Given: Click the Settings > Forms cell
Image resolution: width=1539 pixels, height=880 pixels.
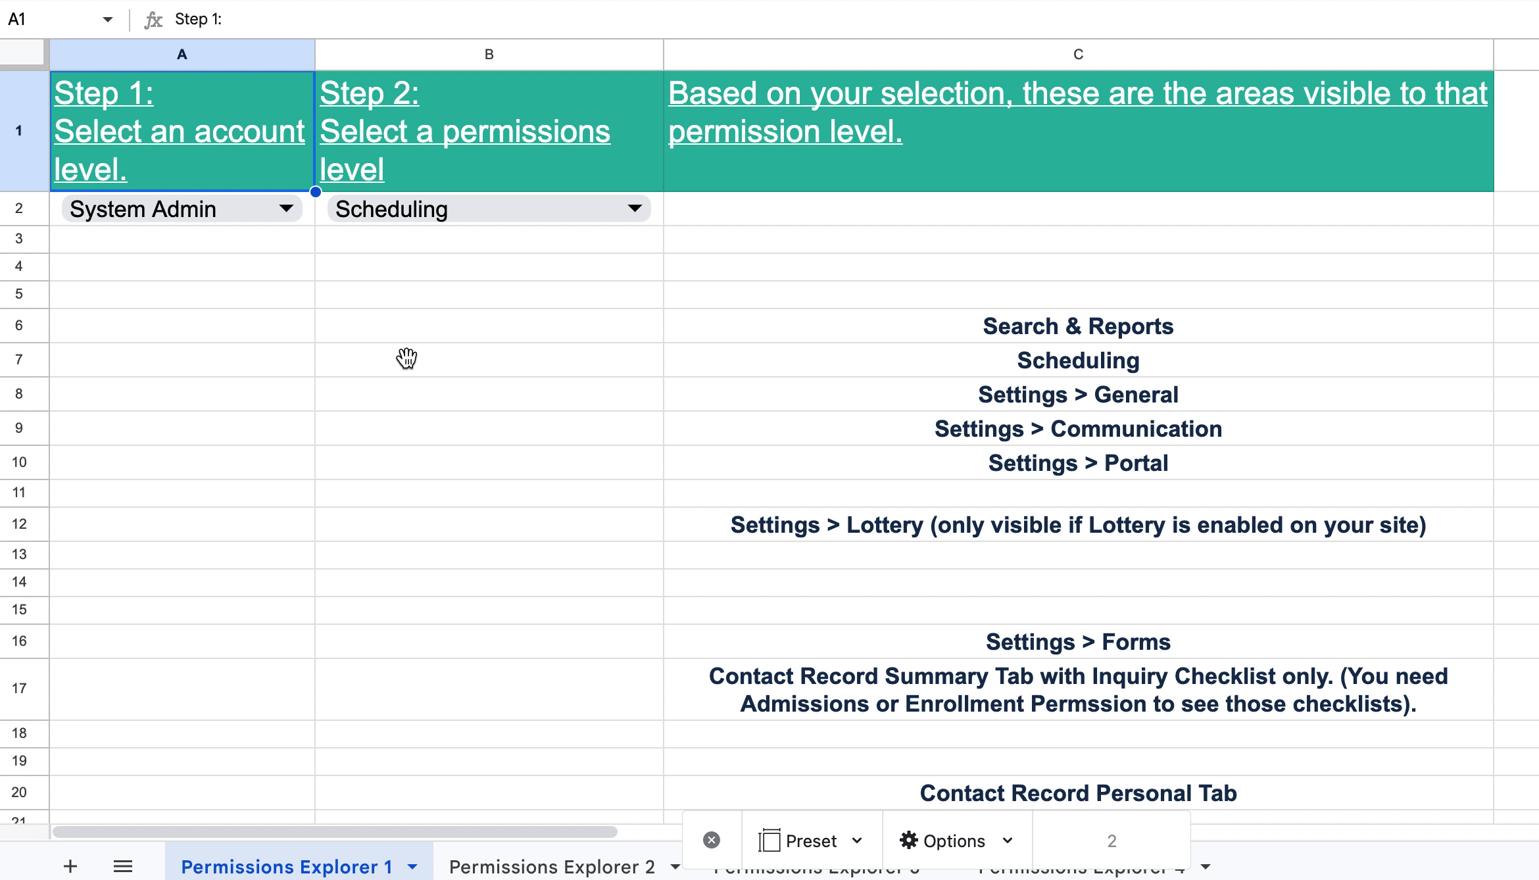Looking at the screenshot, I should pyautogui.click(x=1077, y=642).
